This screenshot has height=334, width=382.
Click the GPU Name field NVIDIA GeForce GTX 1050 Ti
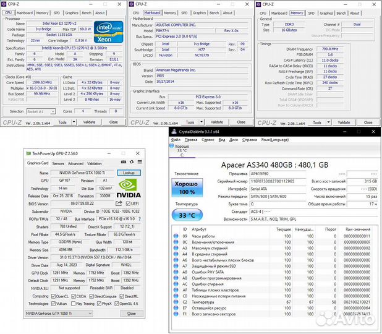pos(82,173)
